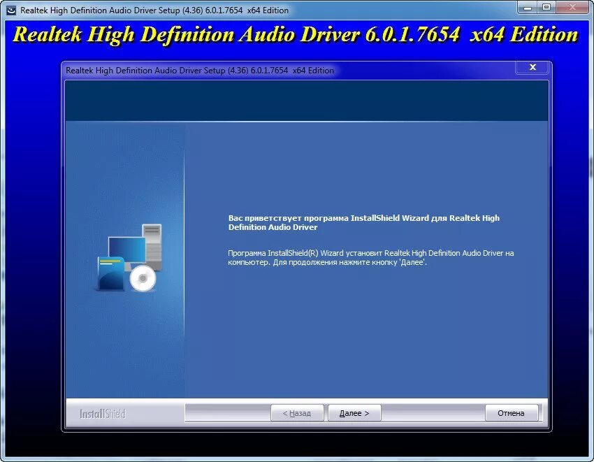Cancel setup with the Отмена button
The image size is (594, 462).
[512, 413]
